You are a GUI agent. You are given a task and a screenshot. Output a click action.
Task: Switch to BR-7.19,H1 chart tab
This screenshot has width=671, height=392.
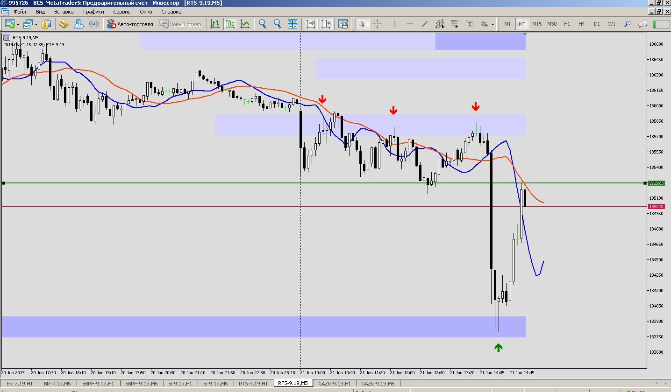pos(20,384)
